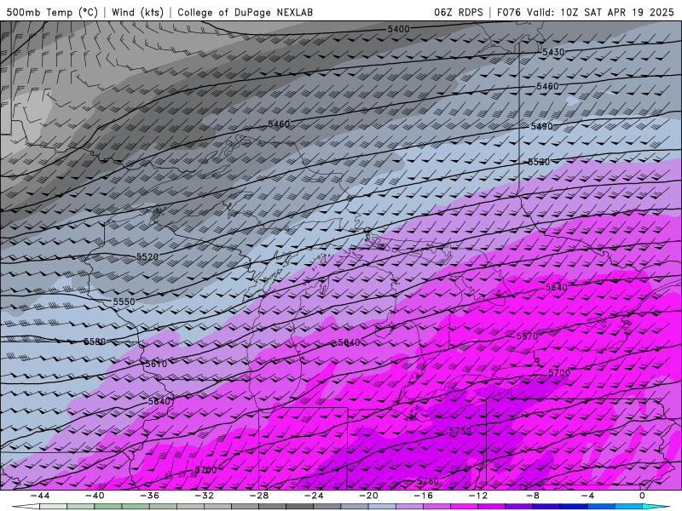Click the -24 temperature scale label
The width and height of the screenshot is (682, 511).
(x=314, y=496)
